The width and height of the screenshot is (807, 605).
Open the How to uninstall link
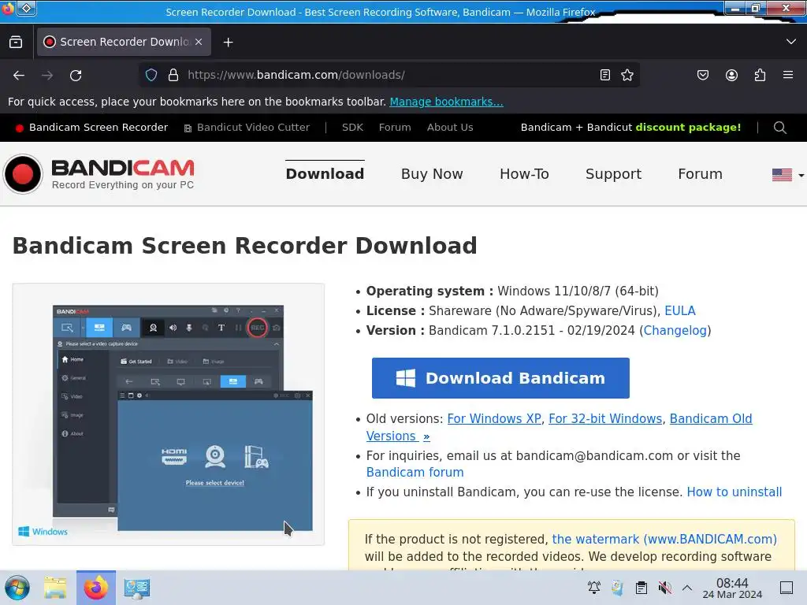(x=734, y=492)
